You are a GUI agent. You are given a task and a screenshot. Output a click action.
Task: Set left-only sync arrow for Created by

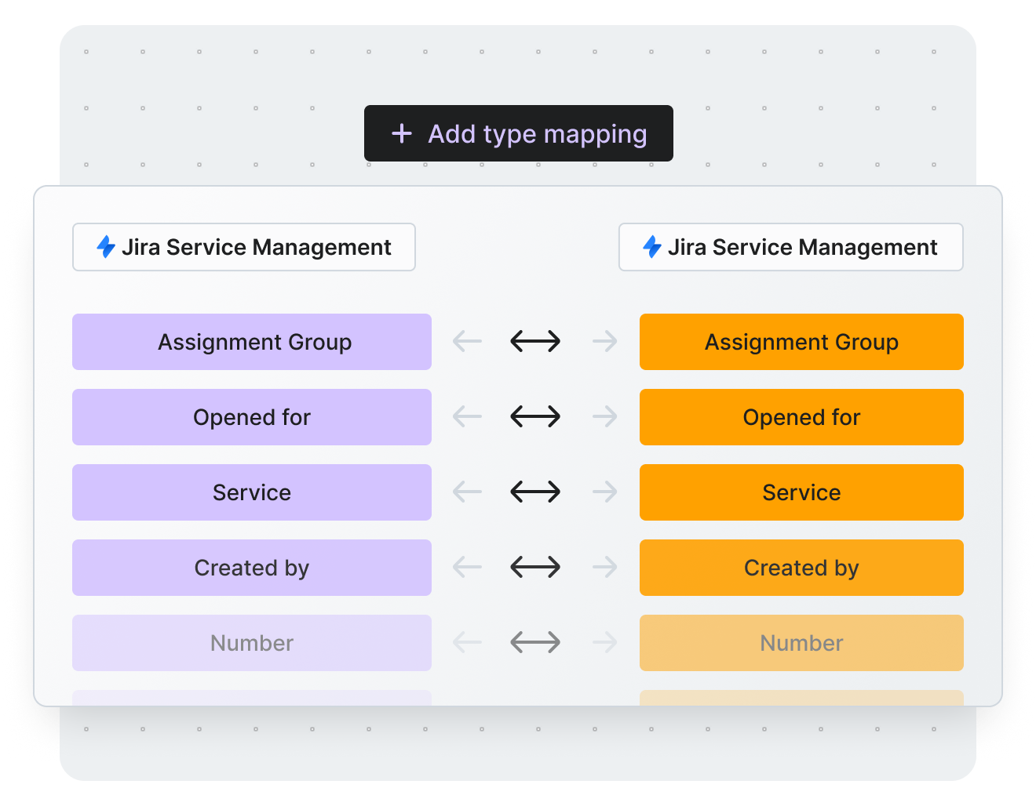467,567
